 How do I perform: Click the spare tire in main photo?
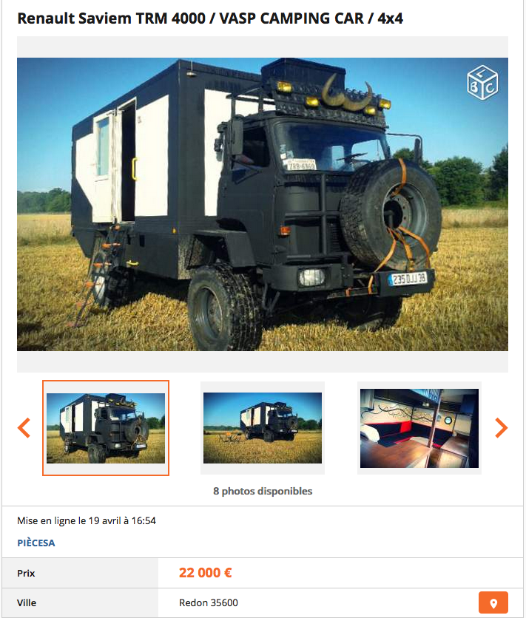391,215
